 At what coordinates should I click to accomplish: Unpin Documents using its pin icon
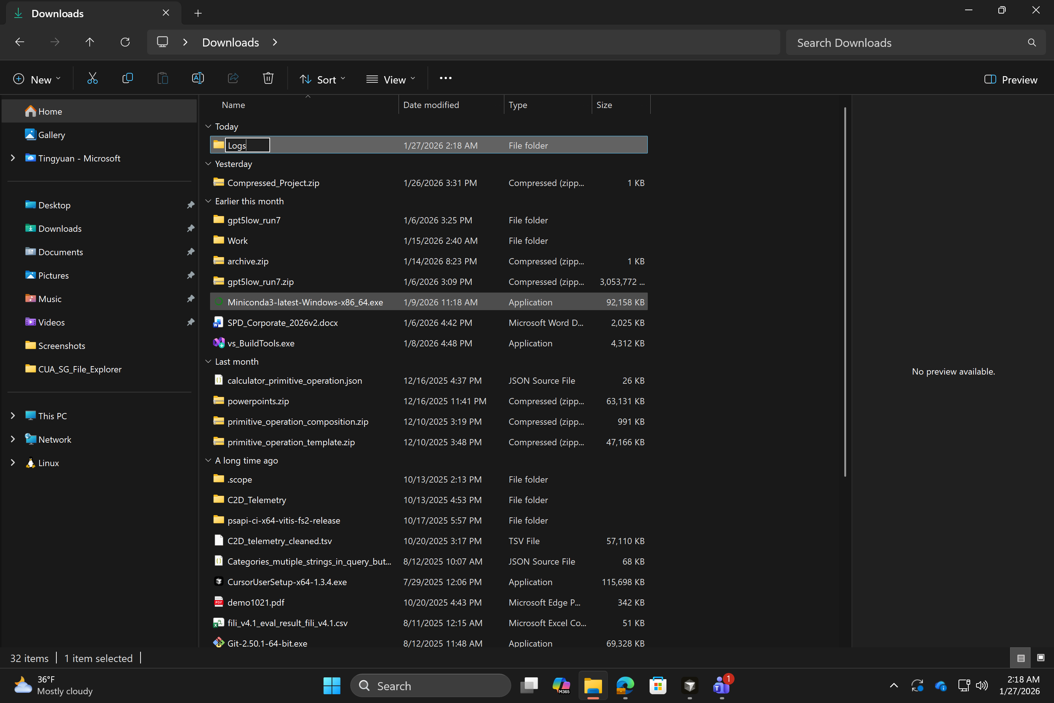pos(190,252)
